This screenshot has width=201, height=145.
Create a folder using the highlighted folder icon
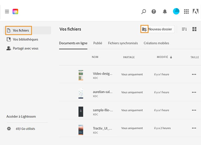[x=144, y=29]
